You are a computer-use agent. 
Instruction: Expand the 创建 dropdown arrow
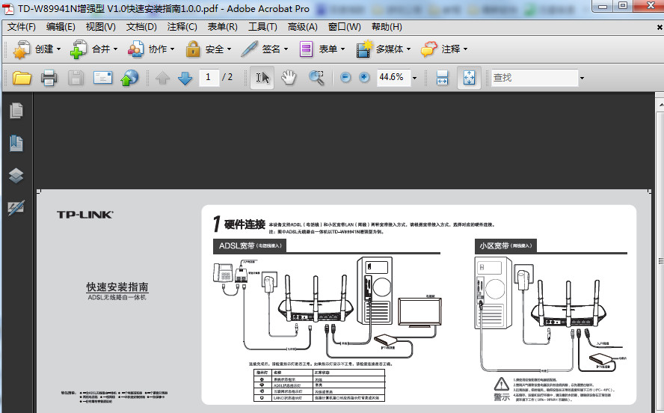[x=59, y=49]
